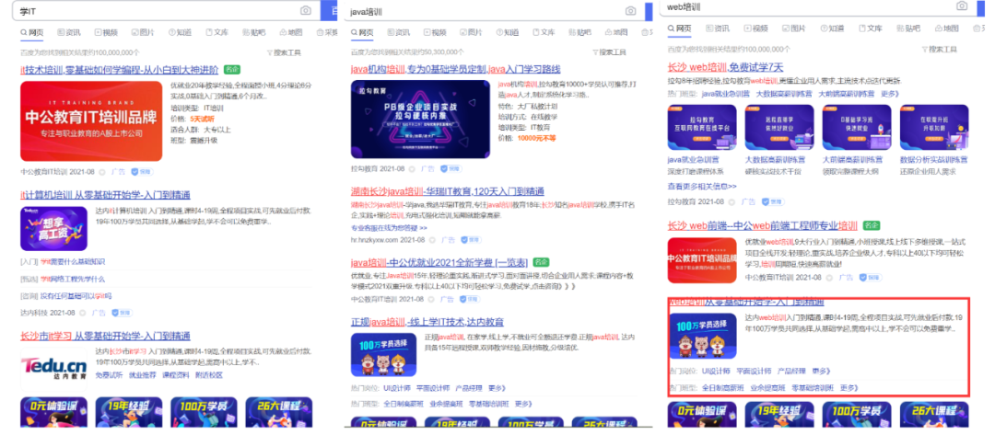Open 专业客服在线为您答疑 link

[x=389, y=227]
